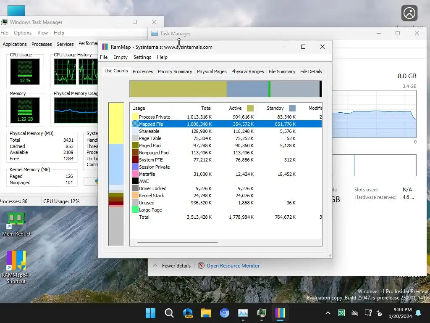Click the profile icon at the desktop corner
The width and height of the screenshot is (430, 323).
coord(409,13)
